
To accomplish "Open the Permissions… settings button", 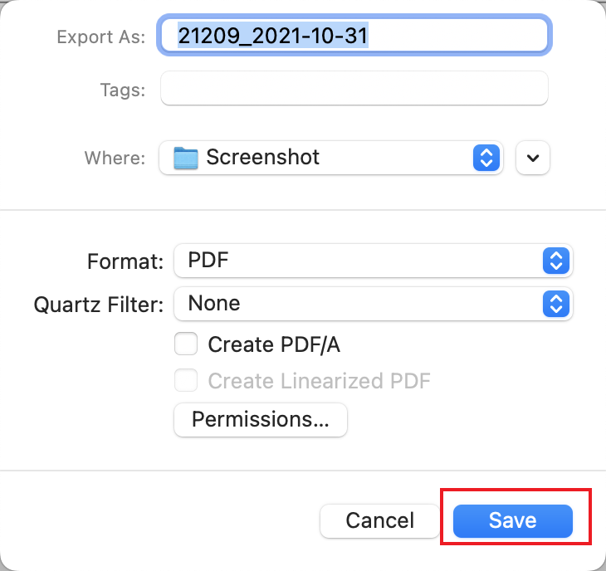I will pos(260,420).
